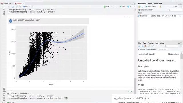The height and width of the screenshot is (103, 183).
Task: Switch to the Help tab
Action: [x=157, y=43]
